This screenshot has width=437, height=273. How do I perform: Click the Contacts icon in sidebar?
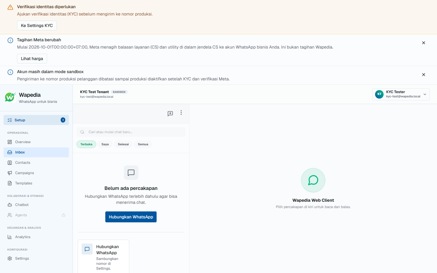coord(10,163)
